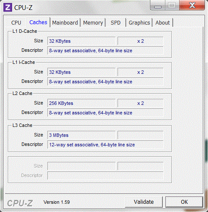Click the CPU-Z gray logo at bottom

(x=20, y=203)
